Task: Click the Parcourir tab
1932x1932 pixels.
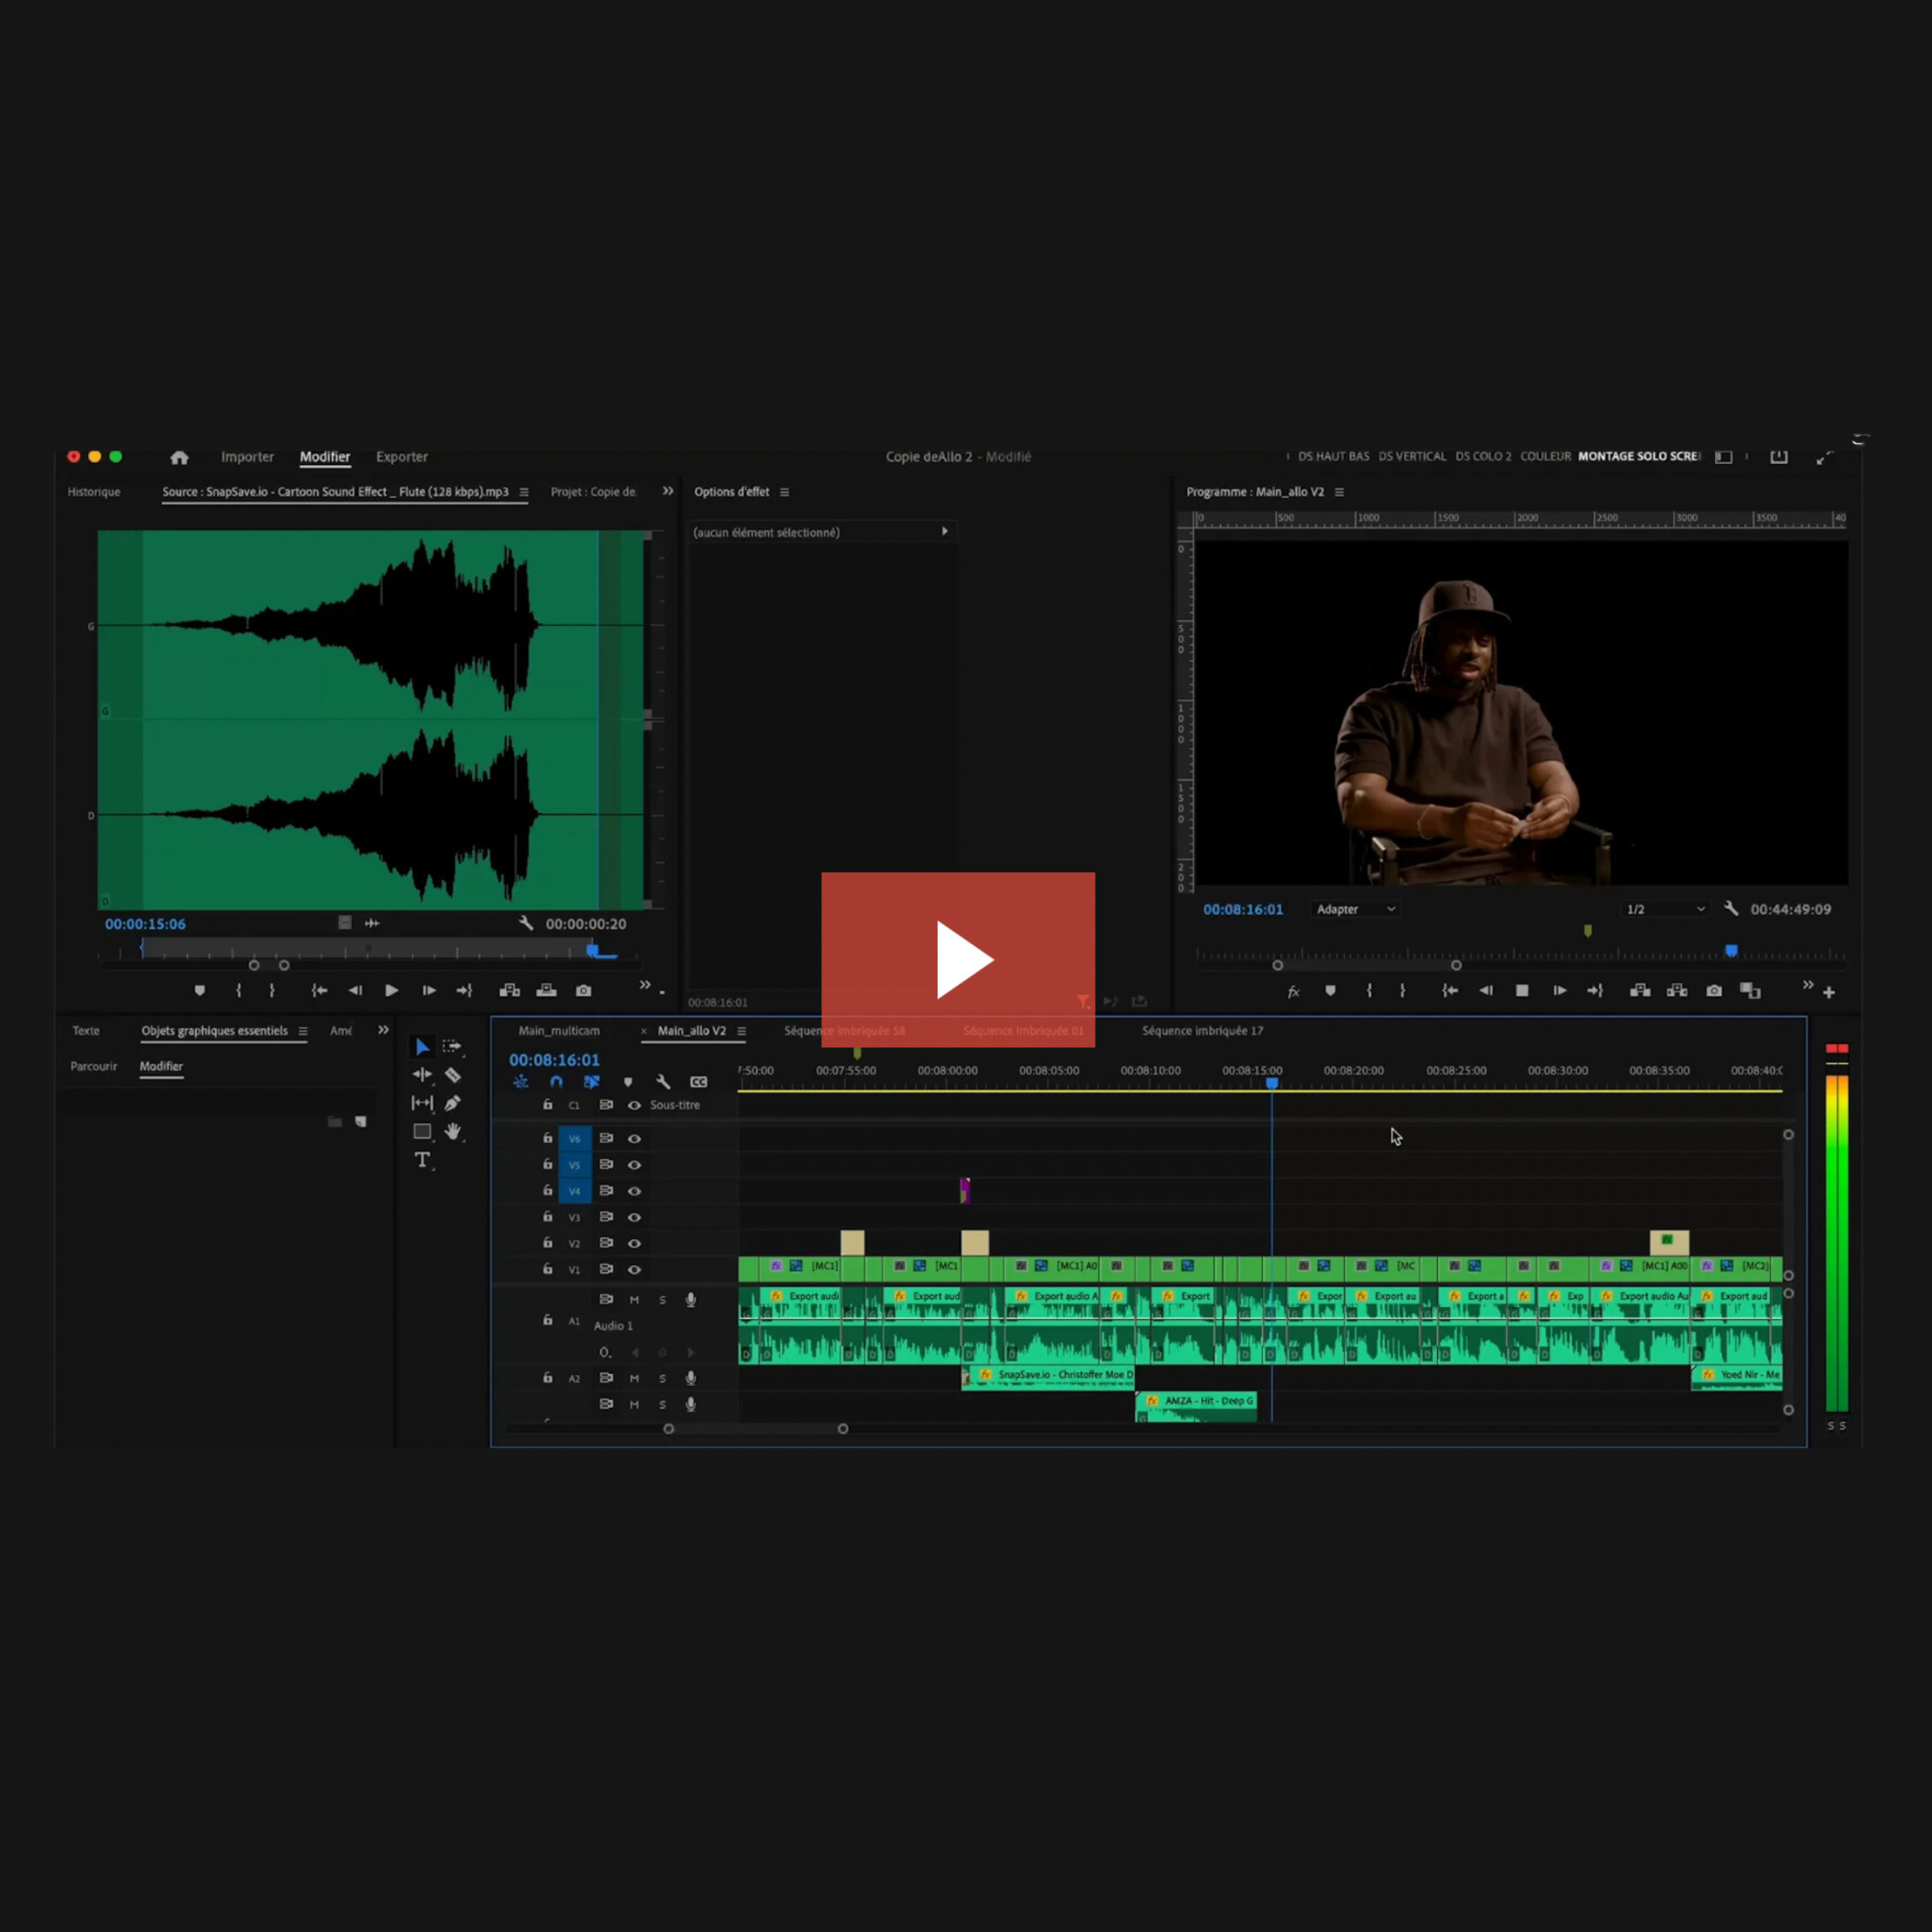Action: pyautogui.click(x=94, y=1066)
